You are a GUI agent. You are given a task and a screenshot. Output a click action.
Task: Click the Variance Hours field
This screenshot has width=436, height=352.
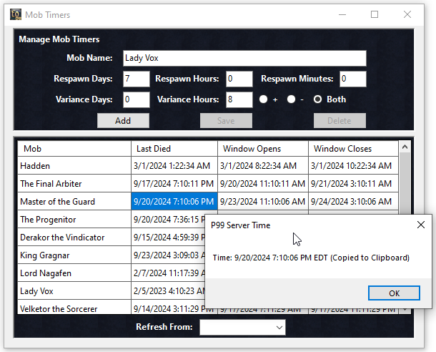[239, 99]
